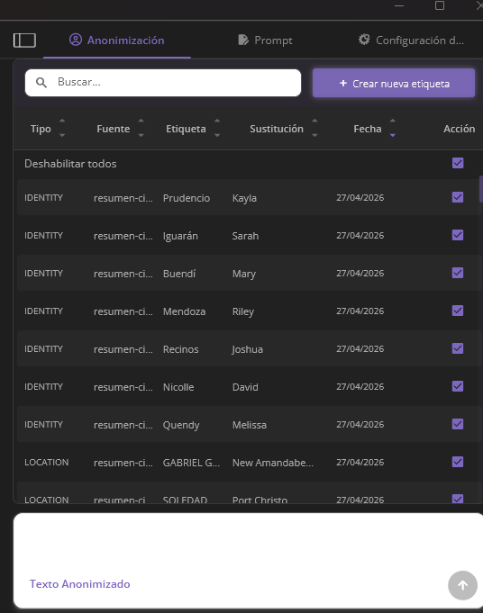This screenshot has width=483, height=613.
Task: Focus the Buscar... search field
Action: [x=163, y=83]
